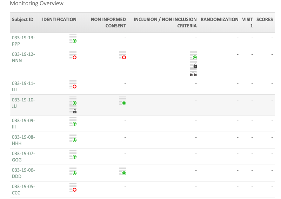Open red-status Identification icon for 033-19-12-NNN
The image size is (281, 199).
pyautogui.click(x=73, y=55)
